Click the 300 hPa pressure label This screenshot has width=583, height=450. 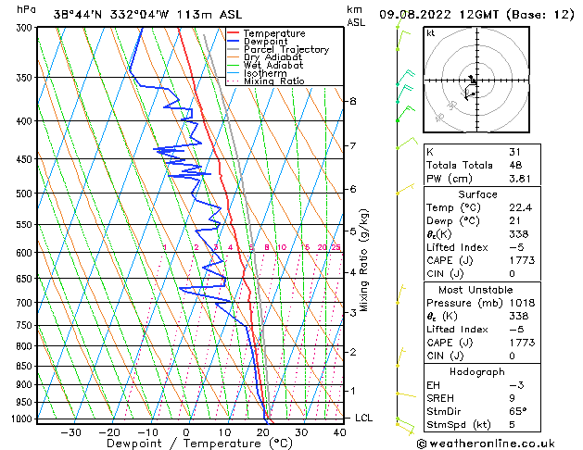point(26,28)
